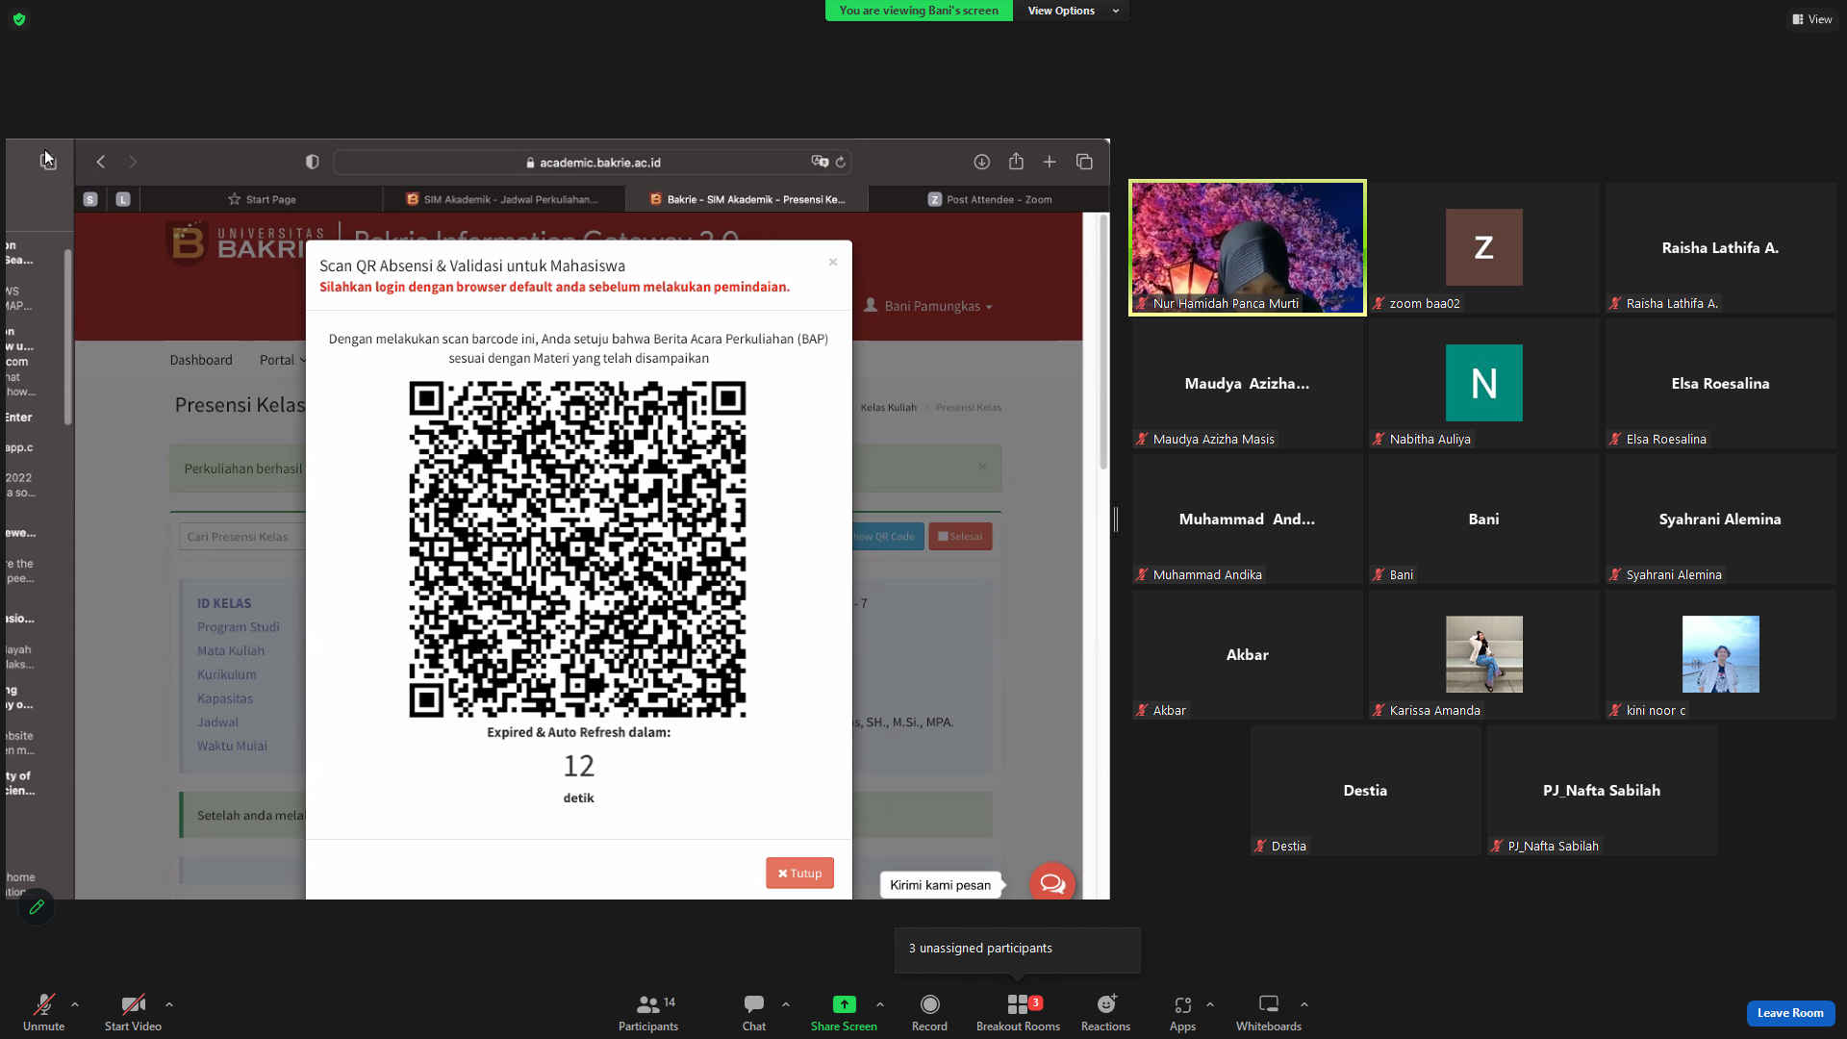Open Breakout Rooms
The height and width of the screenshot is (1039, 1847).
(x=1018, y=1012)
